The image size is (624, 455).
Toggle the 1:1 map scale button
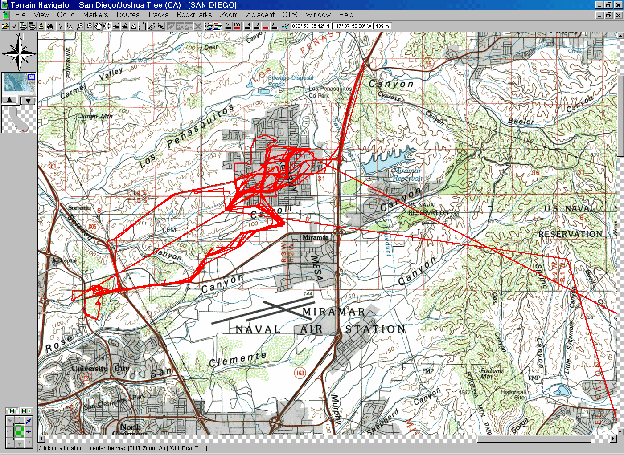click(x=266, y=26)
